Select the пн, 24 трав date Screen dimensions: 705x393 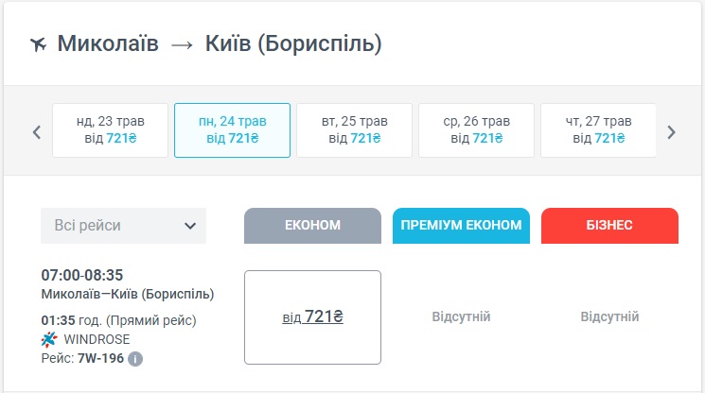click(x=232, y=130)
